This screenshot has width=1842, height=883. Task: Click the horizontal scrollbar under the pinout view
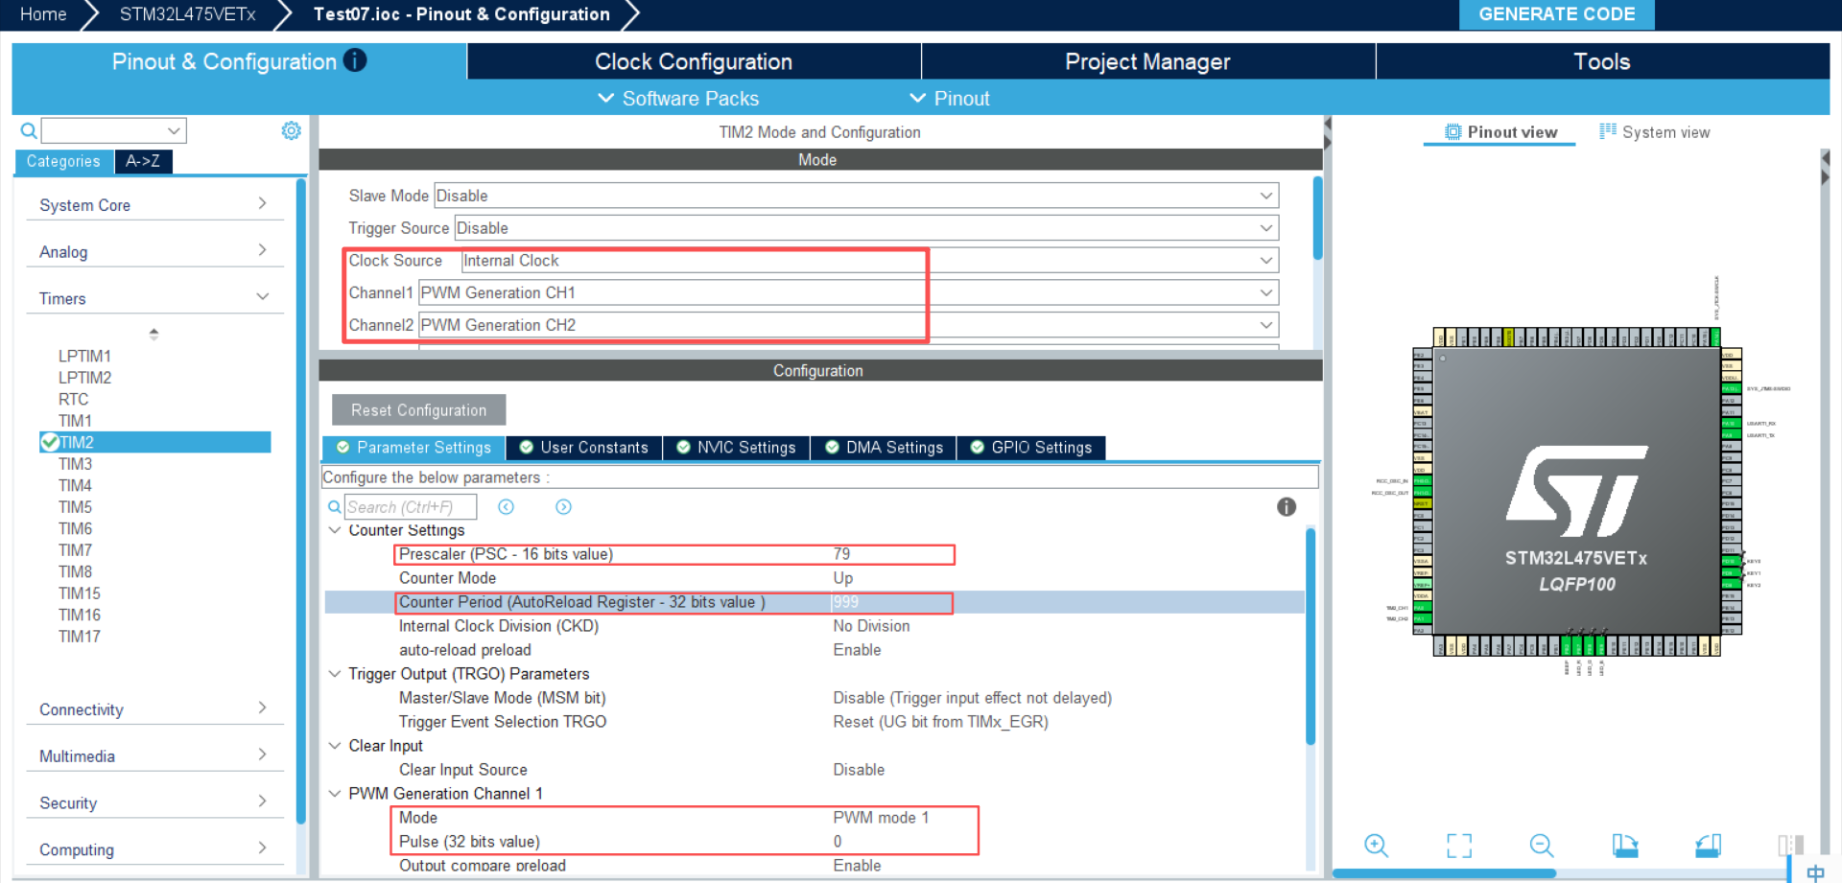1444,873
